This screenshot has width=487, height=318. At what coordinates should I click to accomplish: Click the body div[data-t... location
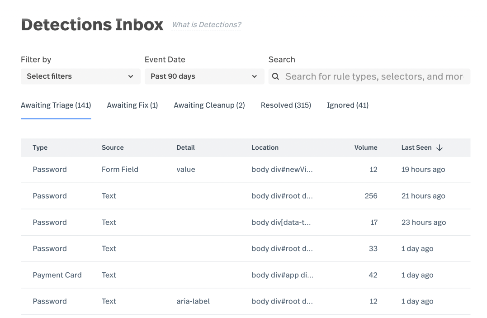tap(281, 222)
